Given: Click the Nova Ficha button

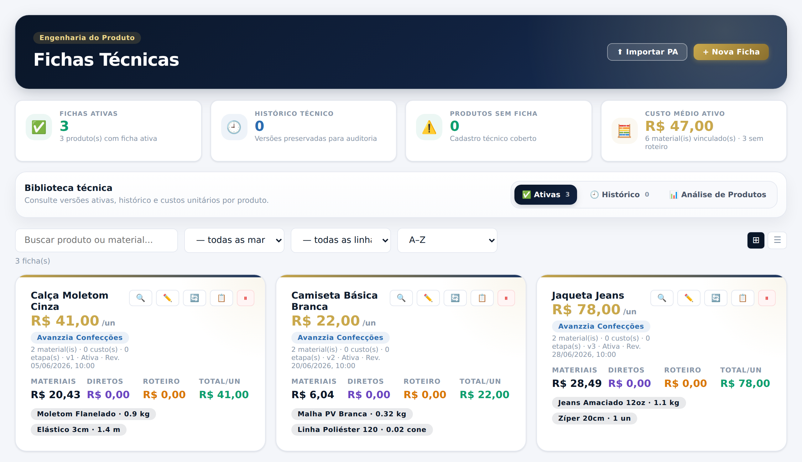Looking at the screenshot, I should (x=731, y=52).
